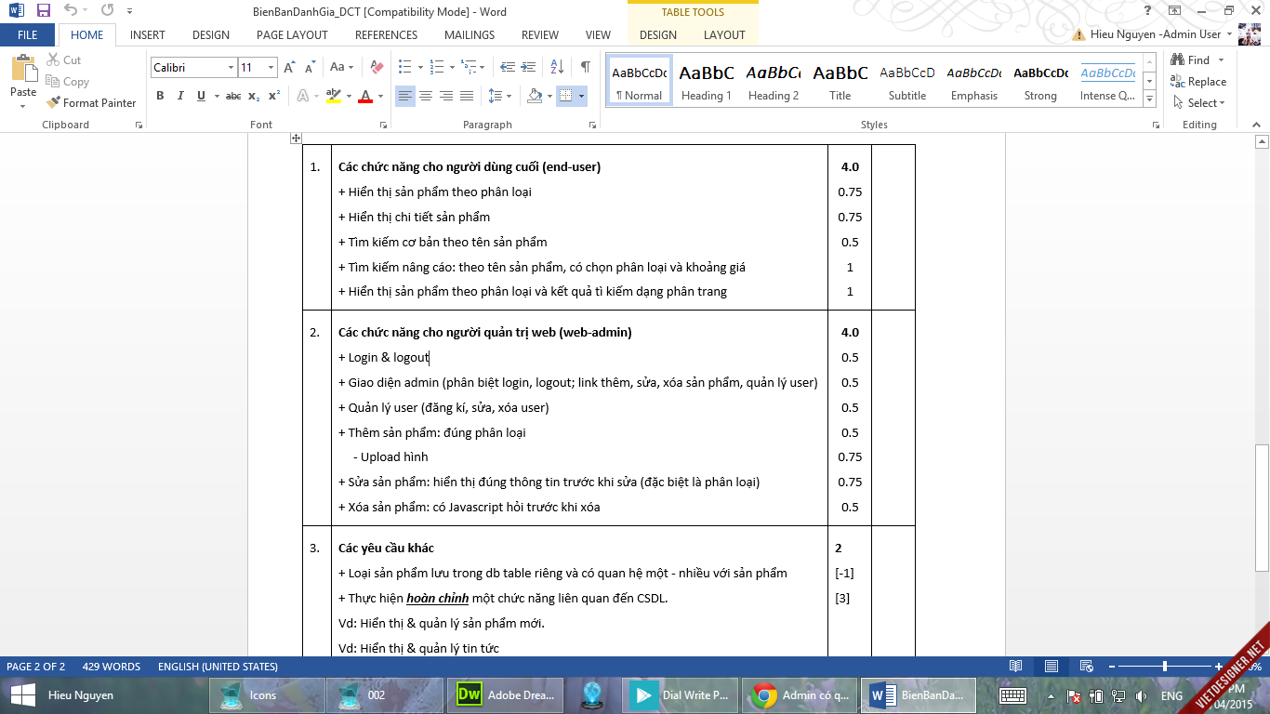Click the Save icon in Quick Access Toolbar
This screenshot has width=1270, height=714.
click(x=43, y=11)
